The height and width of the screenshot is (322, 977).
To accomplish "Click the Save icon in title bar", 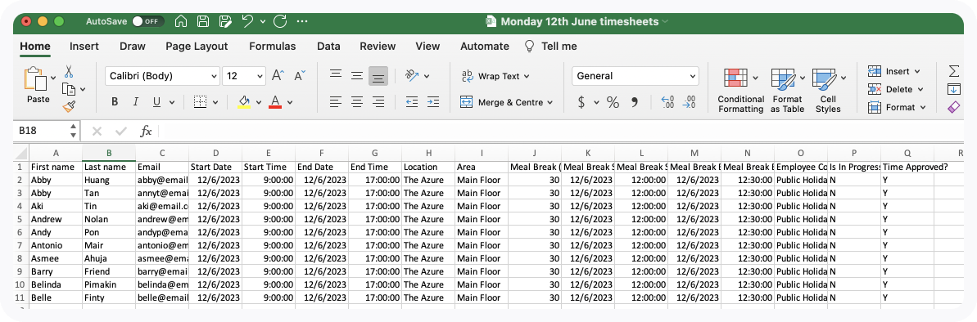I will pyautogui.click(x=202, y=21).
